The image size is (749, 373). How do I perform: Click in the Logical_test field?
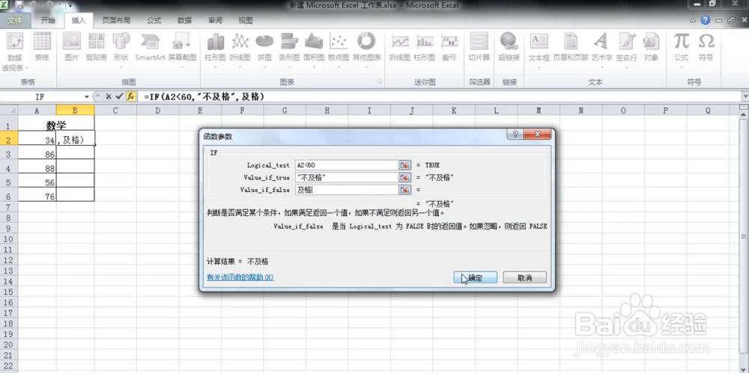346,165
